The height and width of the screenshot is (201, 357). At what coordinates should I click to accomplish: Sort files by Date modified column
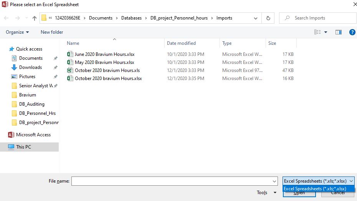coord(181,43)
